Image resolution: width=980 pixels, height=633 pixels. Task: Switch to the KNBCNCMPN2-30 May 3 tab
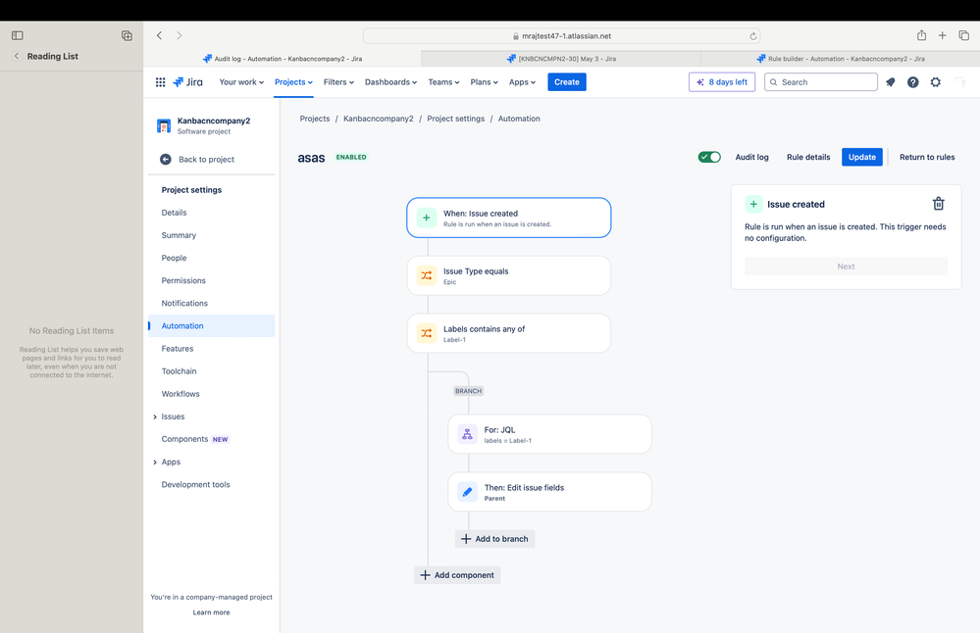tap(560, 59)
